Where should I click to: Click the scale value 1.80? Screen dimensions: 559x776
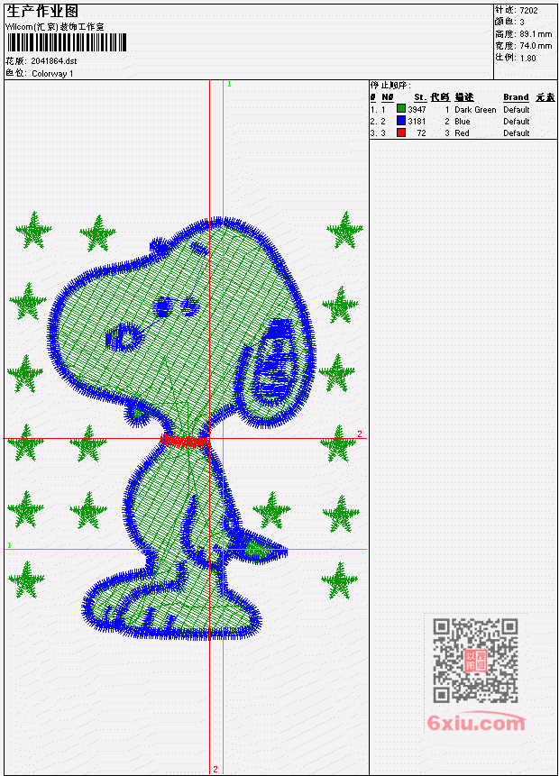[527, 58]
